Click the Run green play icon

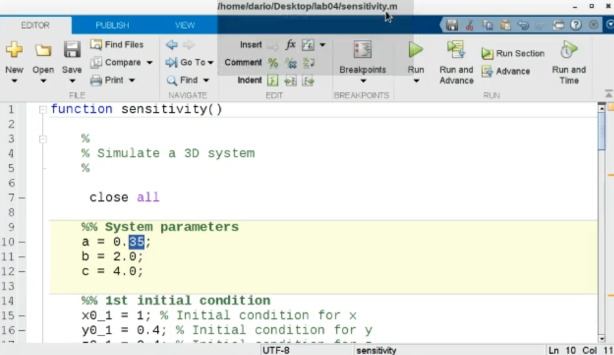click(415, 50)
